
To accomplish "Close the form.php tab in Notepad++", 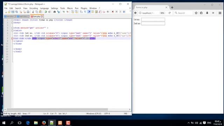I will 42,16.
